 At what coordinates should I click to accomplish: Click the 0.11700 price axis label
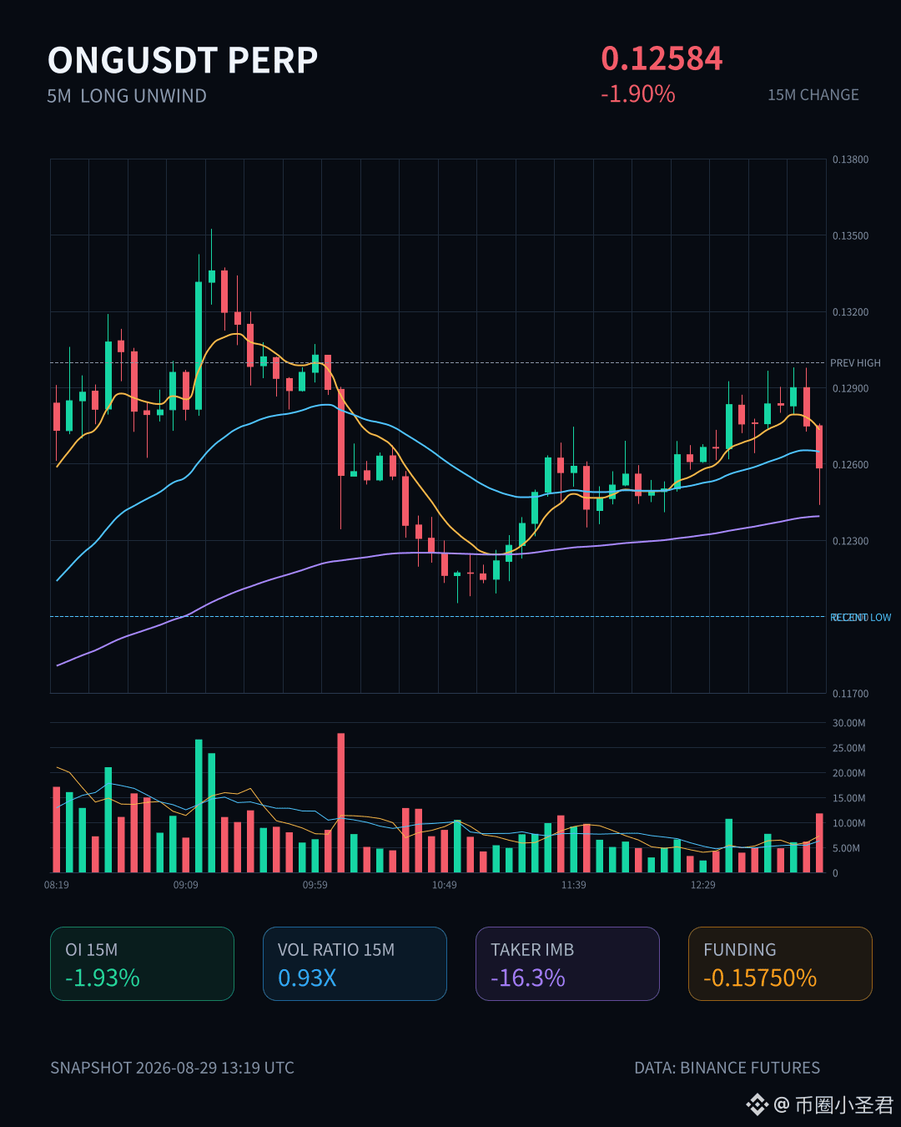850,694
